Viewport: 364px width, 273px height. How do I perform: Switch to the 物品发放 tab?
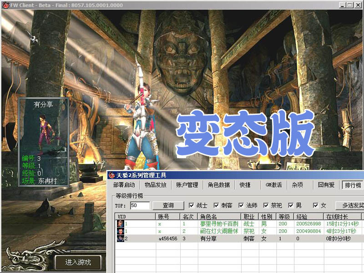pyautogui.click(x=156, y=185)
